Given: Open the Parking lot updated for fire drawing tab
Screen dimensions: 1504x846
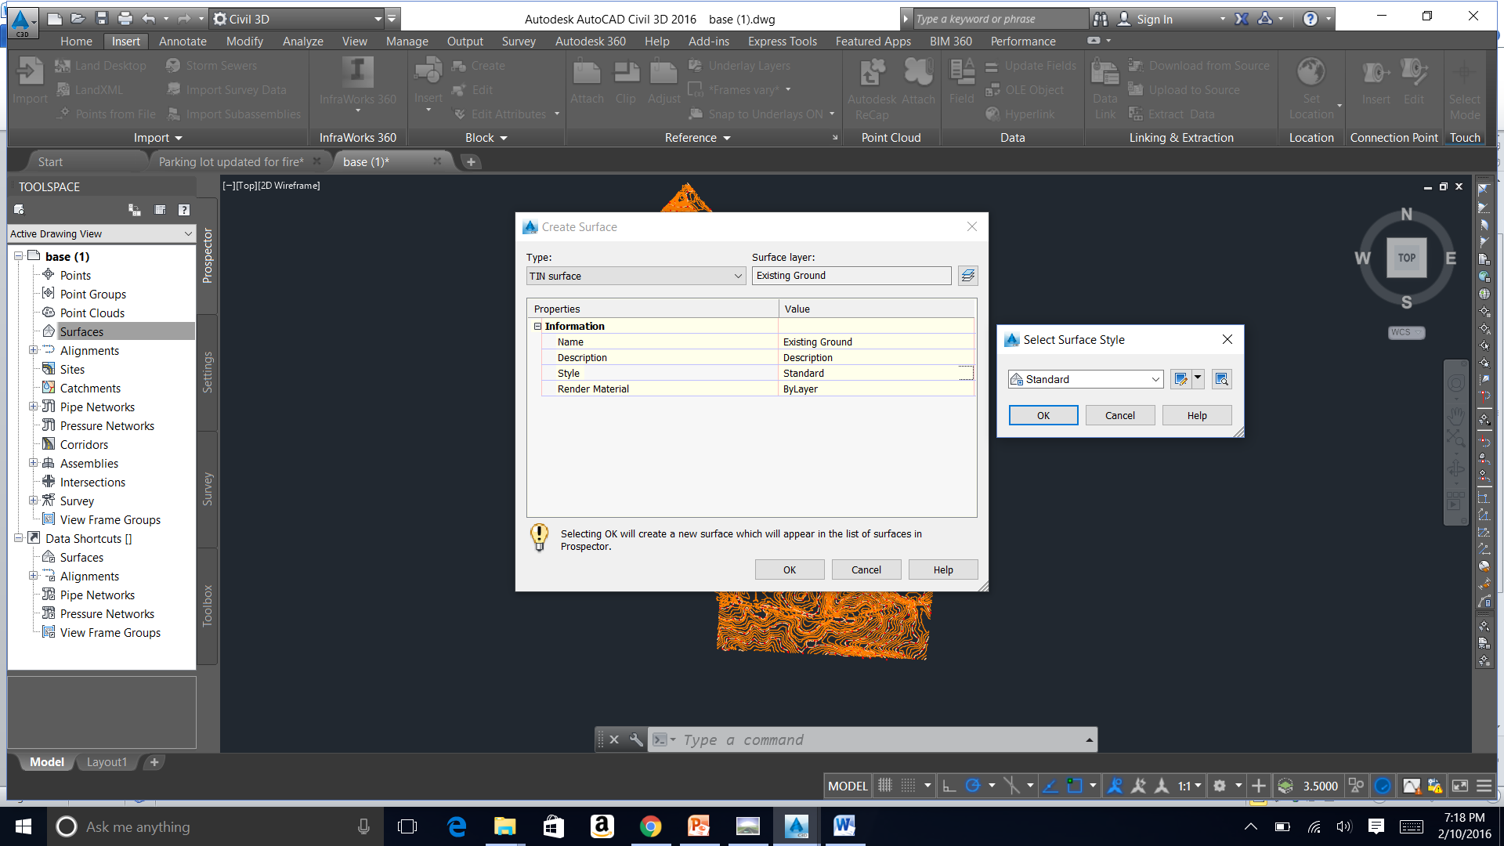Looking at the screenshot, I should tap(231, 161).
